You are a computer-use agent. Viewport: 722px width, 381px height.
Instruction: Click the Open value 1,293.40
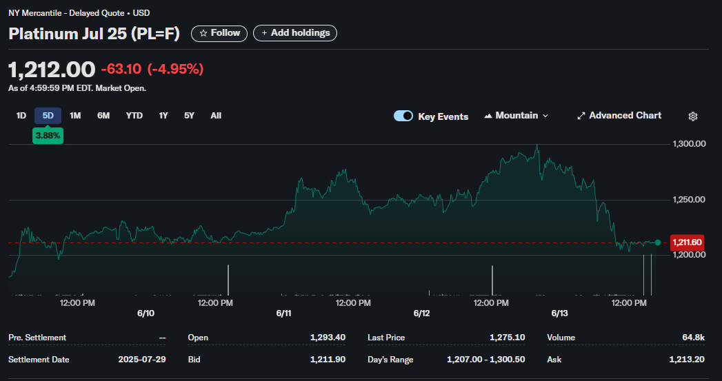(x=328, y=338)
